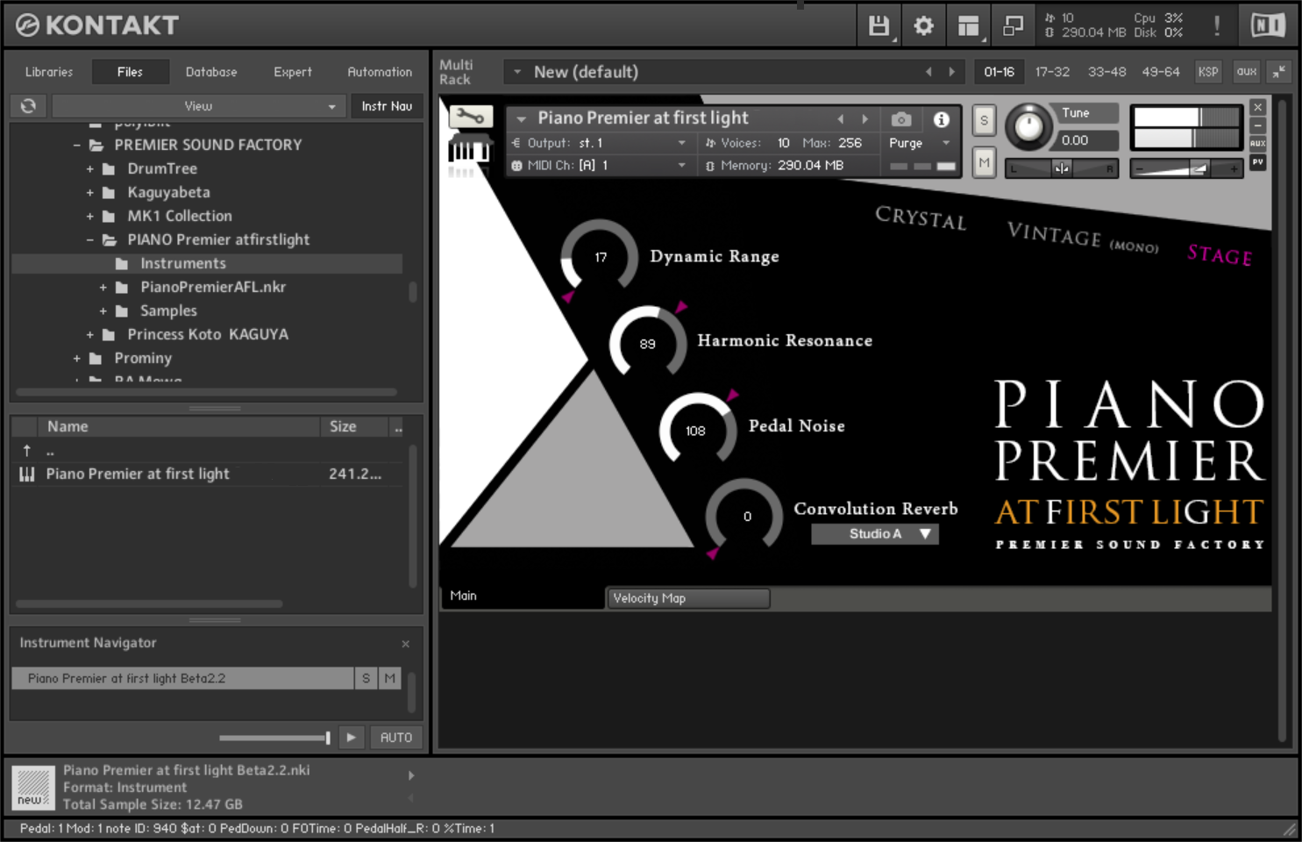Select next multi rack preset arrow
The width and height of the screenshot is (1302, 842).
point(952,72)
